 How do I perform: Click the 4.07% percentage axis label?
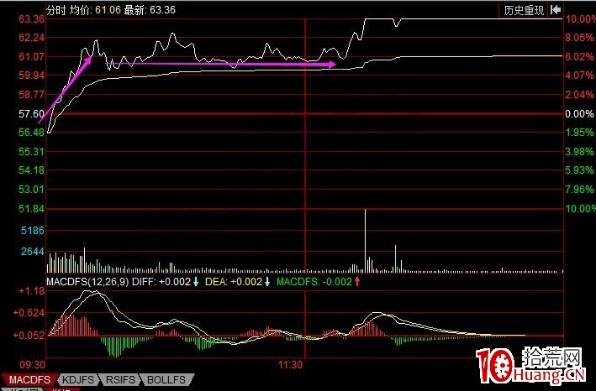coord(580,75)
